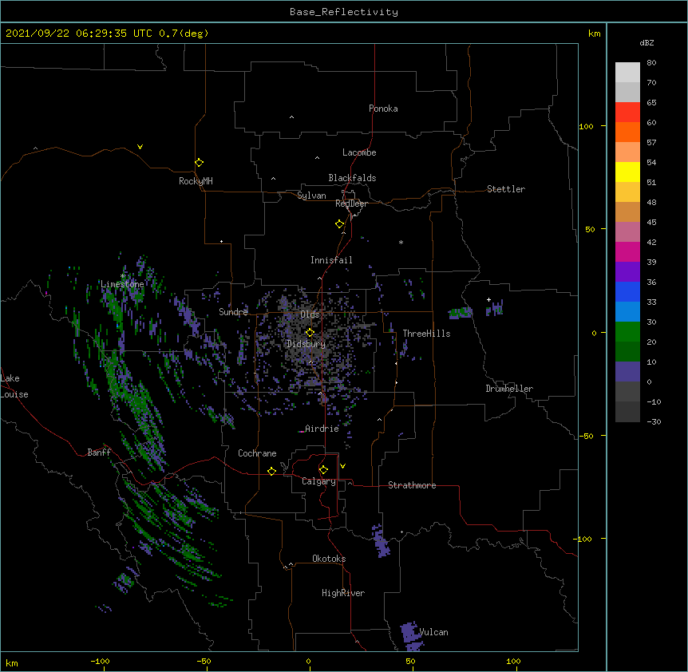
Task: Click the RockyMH label
Action: (x=196, y=181)
